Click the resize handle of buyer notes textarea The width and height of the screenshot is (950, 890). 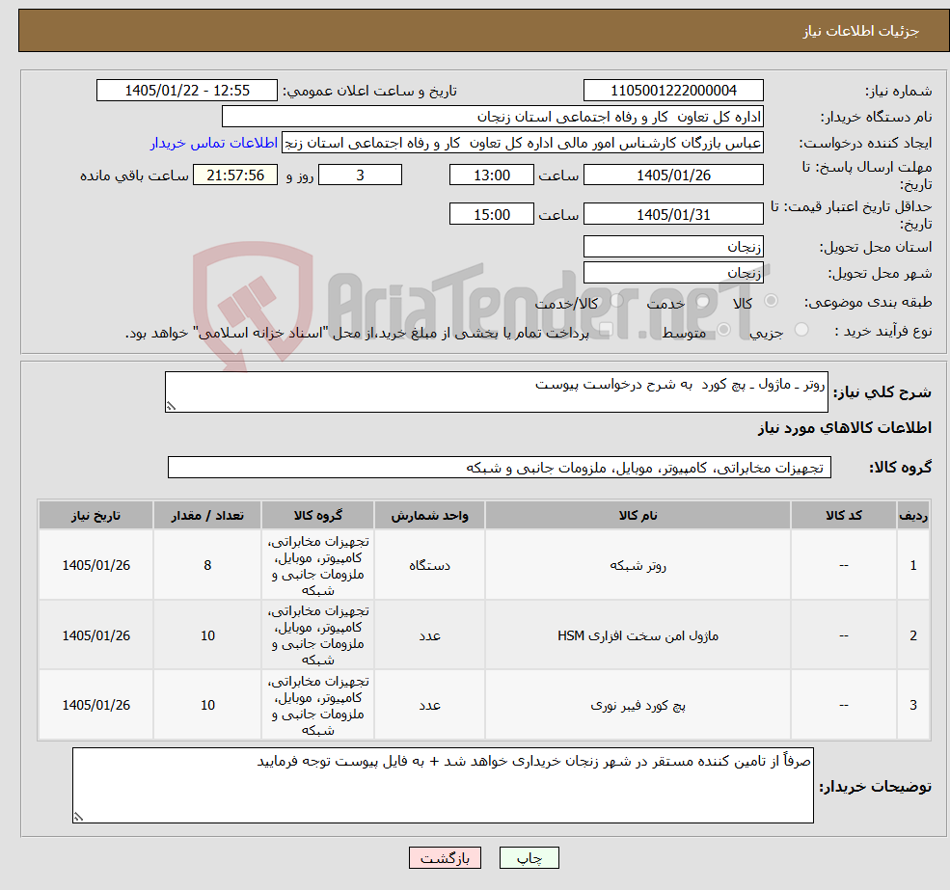click(x=78, y=818)
